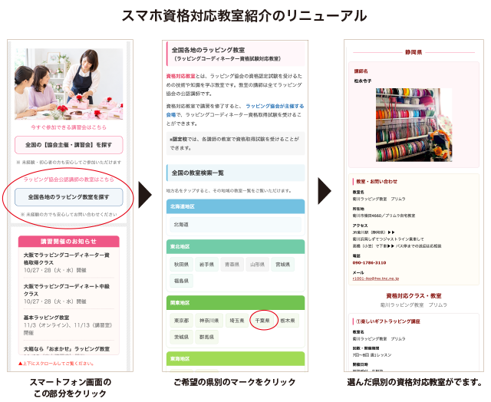Viewport: 491px width, 402px height.
Task: Select 茨城県 prefecture button
Action: coord(182,337)
